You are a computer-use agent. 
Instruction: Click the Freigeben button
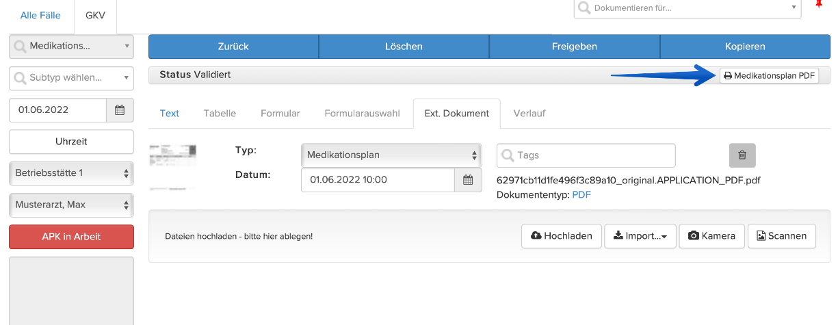pos(575,47)
